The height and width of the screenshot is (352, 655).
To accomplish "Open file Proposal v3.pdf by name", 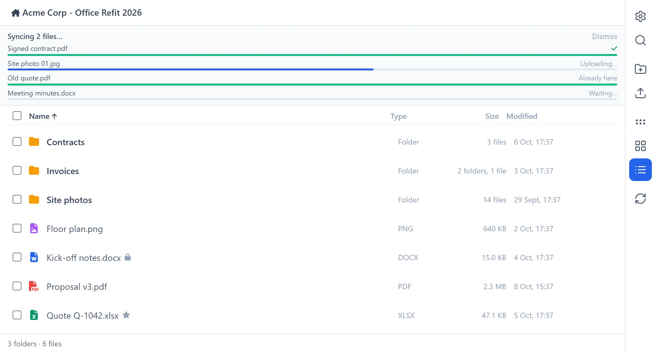I will point(77,287).
